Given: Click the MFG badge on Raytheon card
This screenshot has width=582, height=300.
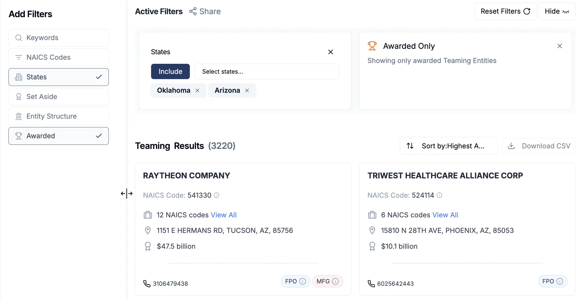Looking at the screenshot, I should 328,281.
